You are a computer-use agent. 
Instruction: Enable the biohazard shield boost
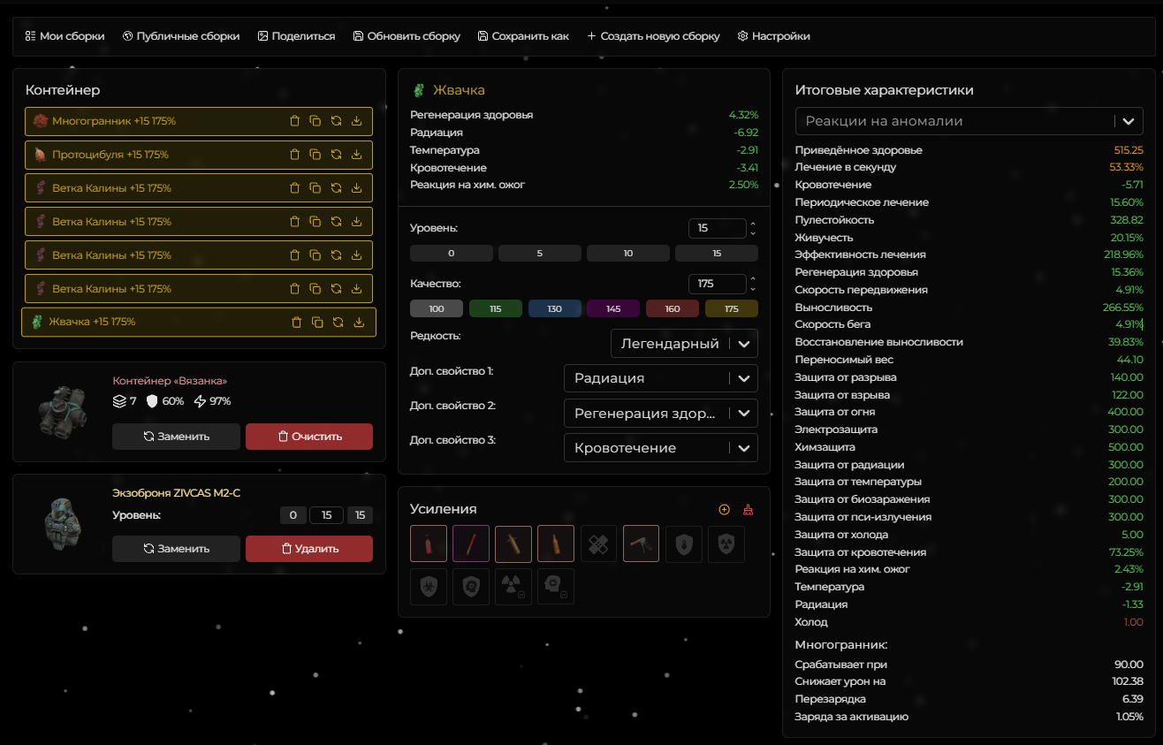(x=429, y=586)
